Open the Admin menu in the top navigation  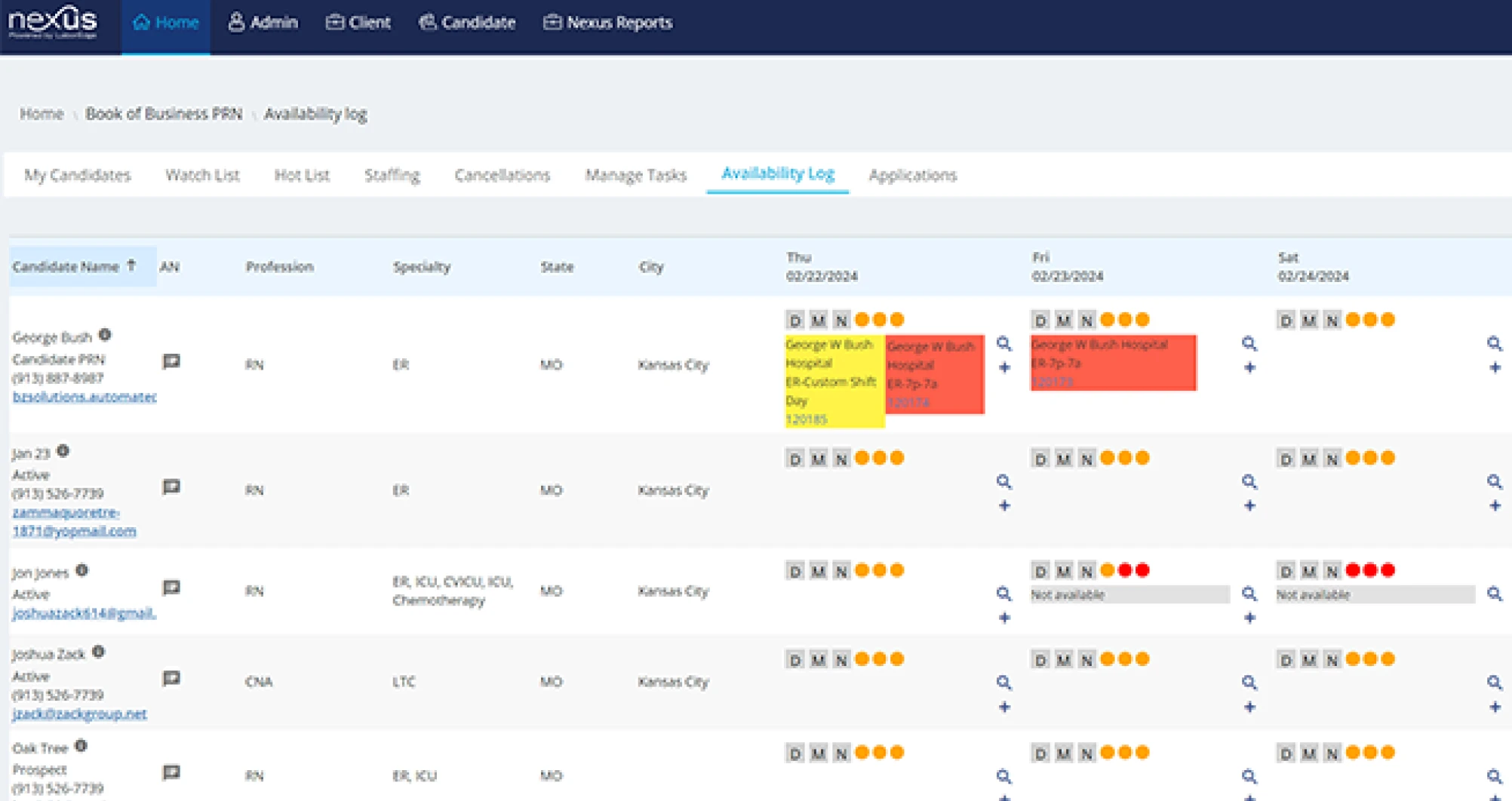point(263,23)
